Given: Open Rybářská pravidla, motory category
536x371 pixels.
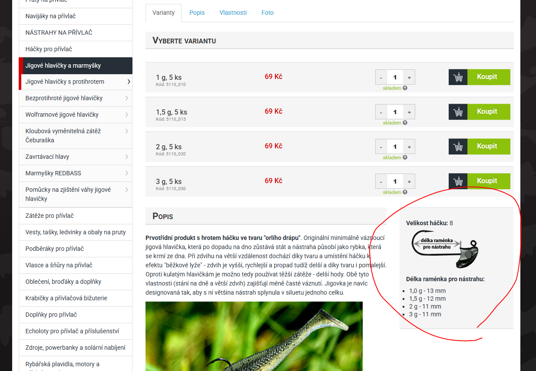Looking at the screenshot, I should click(x=76, y=364).
